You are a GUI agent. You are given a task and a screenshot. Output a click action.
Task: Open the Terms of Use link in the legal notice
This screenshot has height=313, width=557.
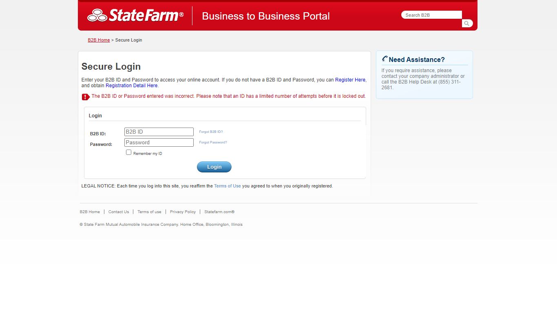228,186
